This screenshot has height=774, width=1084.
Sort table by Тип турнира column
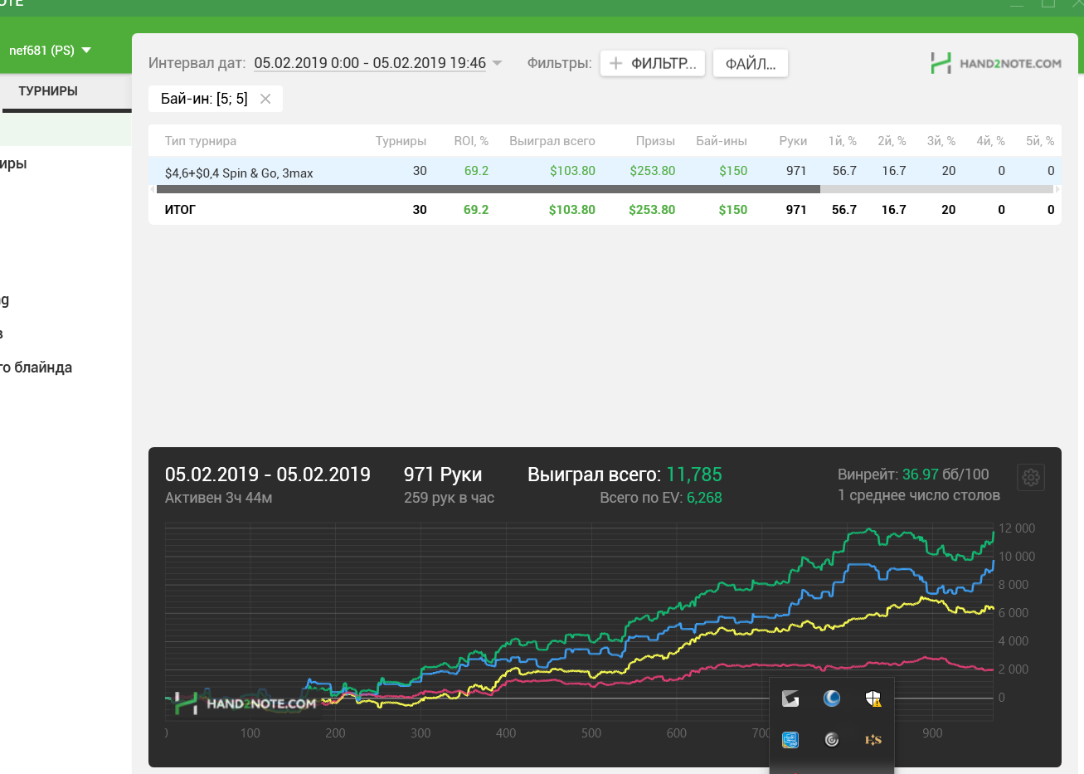point(201,141)
